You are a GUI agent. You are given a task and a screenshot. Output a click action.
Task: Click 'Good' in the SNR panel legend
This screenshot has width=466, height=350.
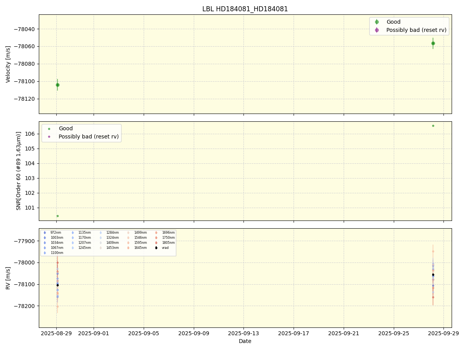[x=66, y=129]
